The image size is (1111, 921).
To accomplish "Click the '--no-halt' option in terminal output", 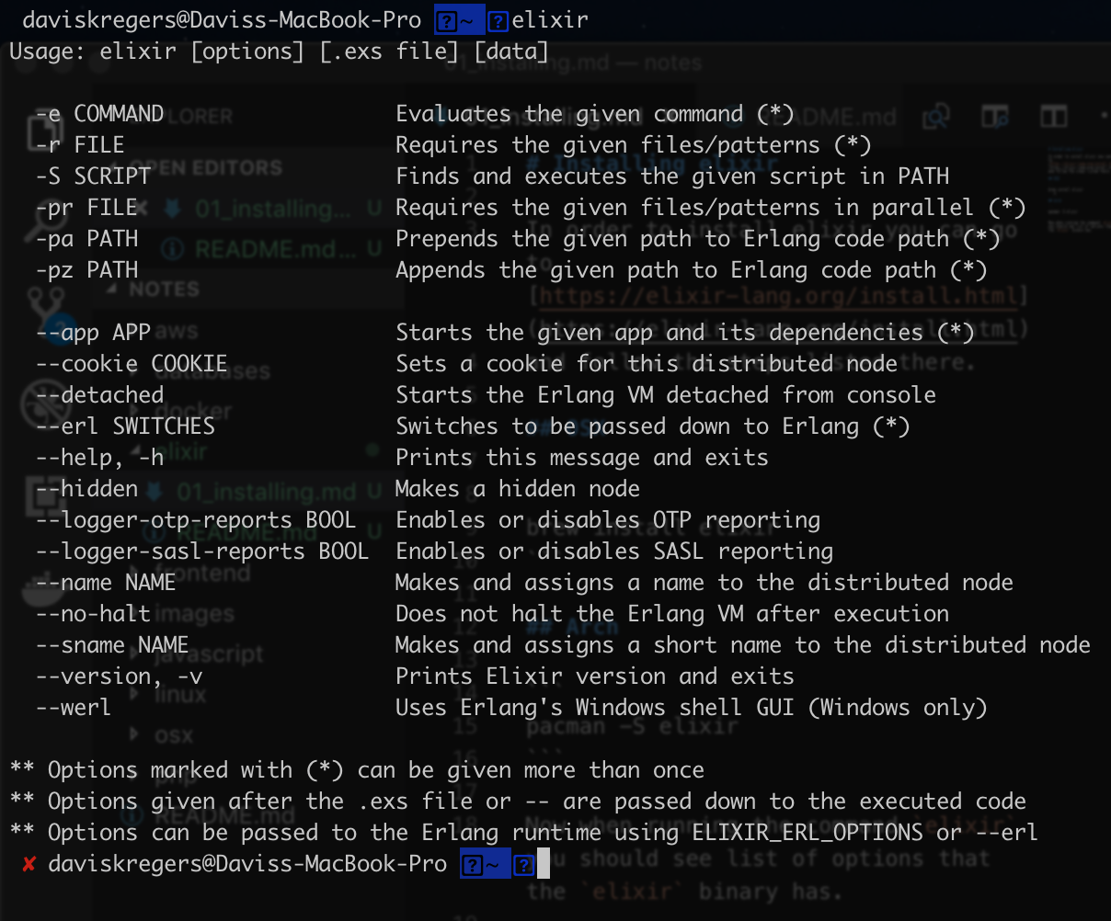I will pos(93,614).
